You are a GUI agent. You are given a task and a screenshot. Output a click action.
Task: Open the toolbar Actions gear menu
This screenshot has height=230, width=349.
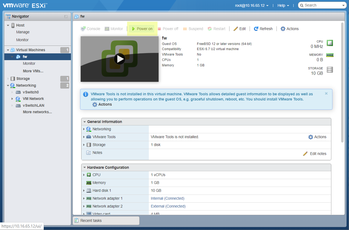tap(290, 29)
